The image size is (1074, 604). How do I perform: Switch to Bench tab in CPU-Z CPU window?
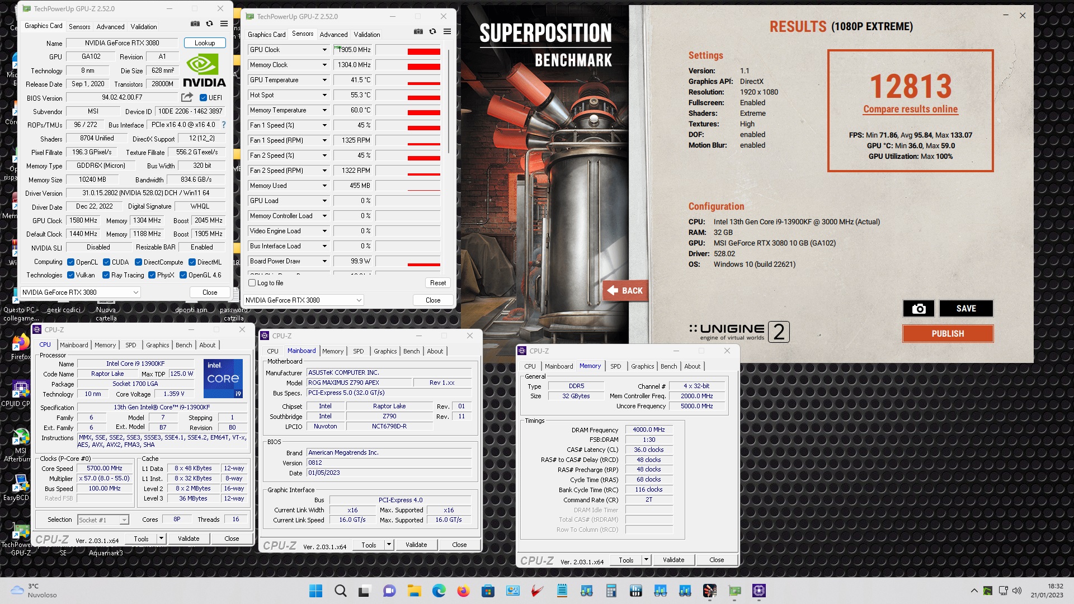pos(183,345)
